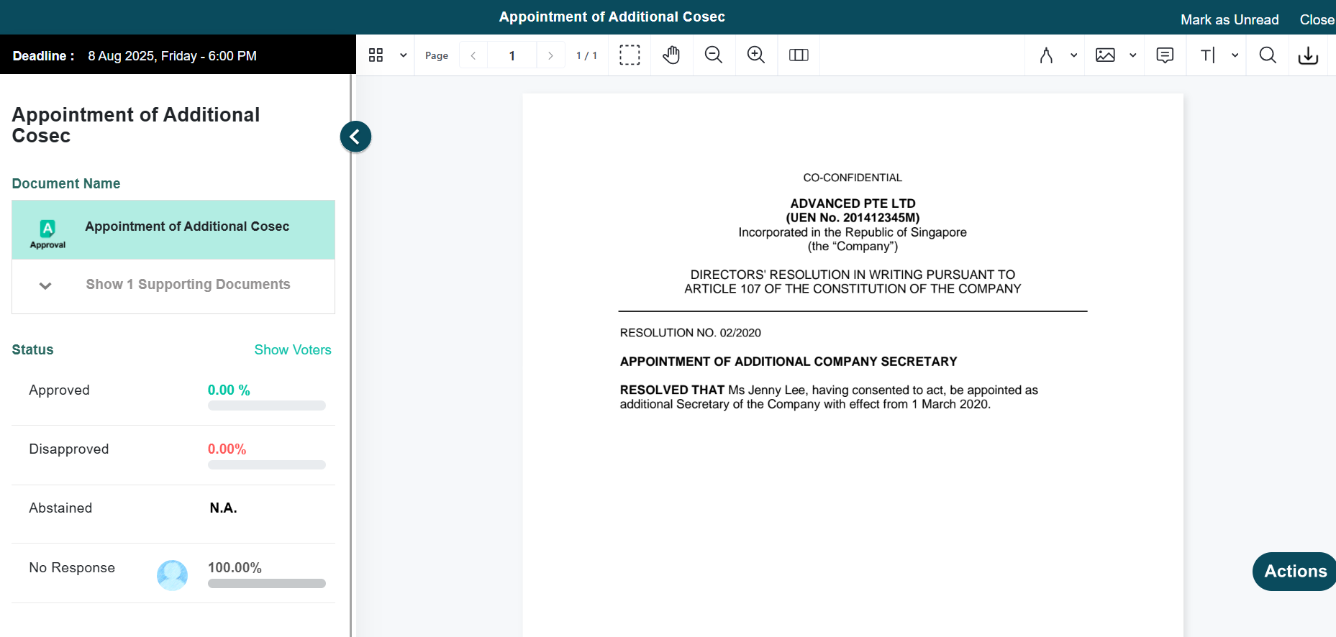1336x637 pixels.
Task: Open text tool options dropdown
Action: point(1235,55)
